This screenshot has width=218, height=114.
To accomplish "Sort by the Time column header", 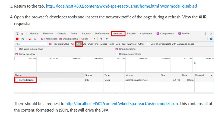I will 188,75.
